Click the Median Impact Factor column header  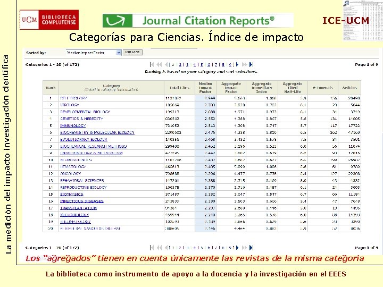tap(205, 88)
